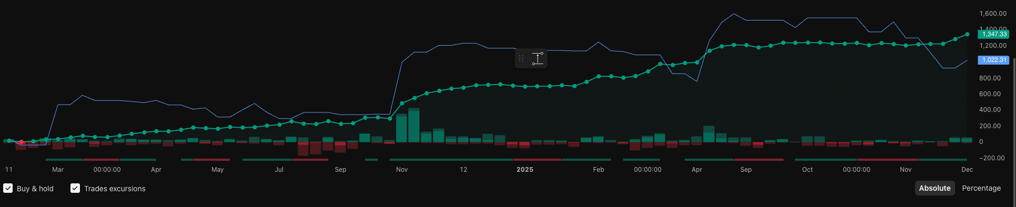Click the Jul label on time axis

pos(279,170)
